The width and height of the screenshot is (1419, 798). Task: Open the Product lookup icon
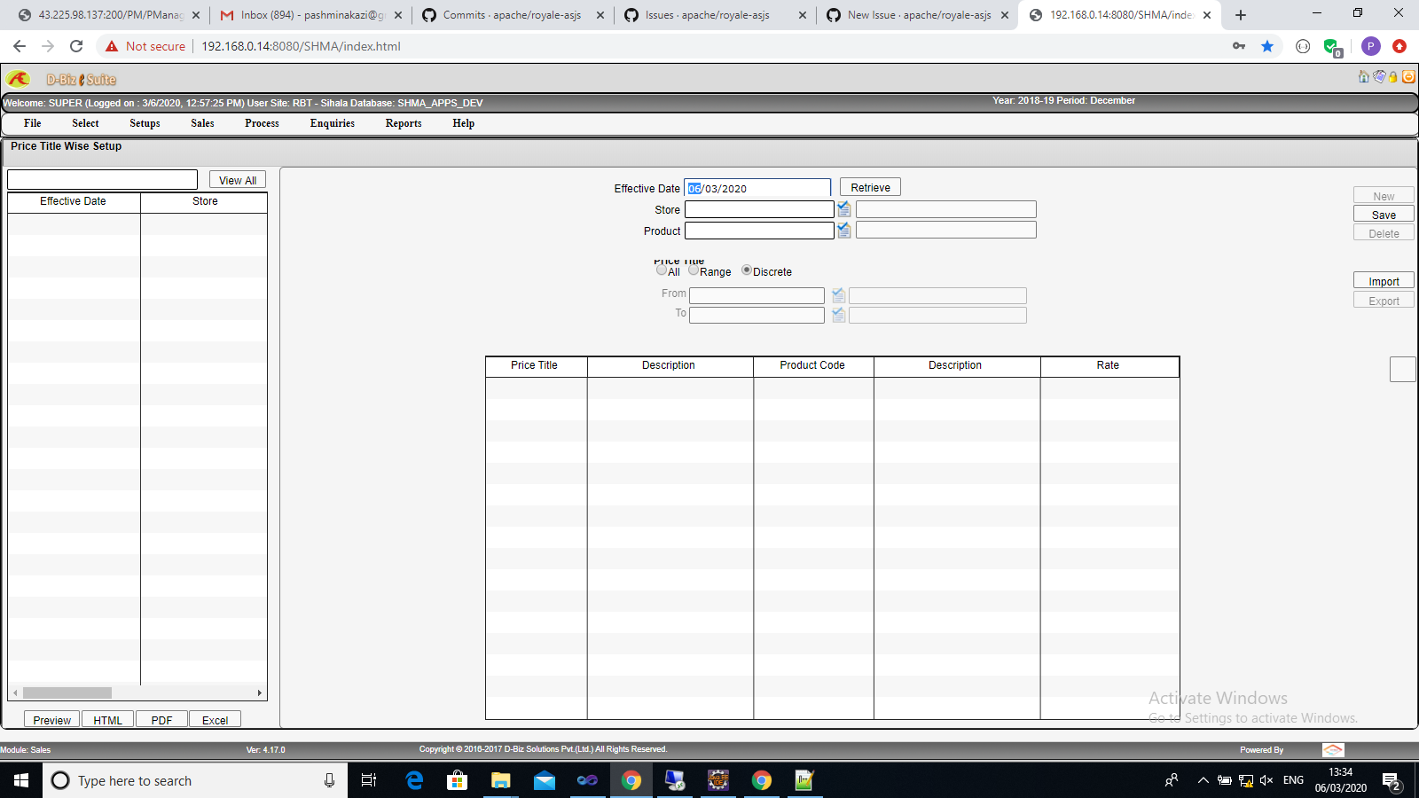(x=843, y=230)
